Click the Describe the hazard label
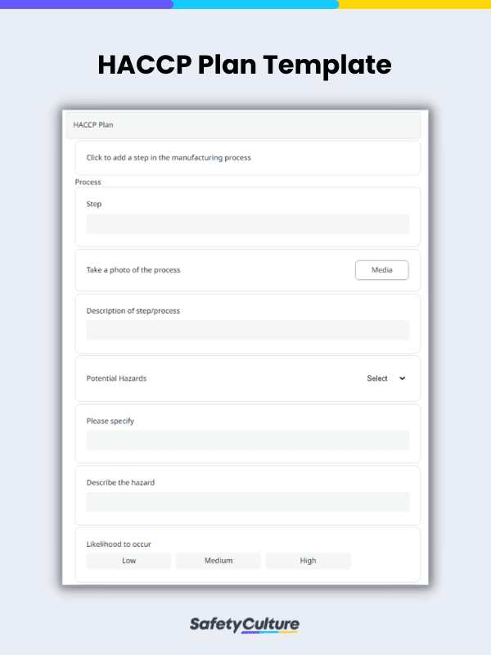This screenshot has width=491, height=655. [x=120, y=482]
